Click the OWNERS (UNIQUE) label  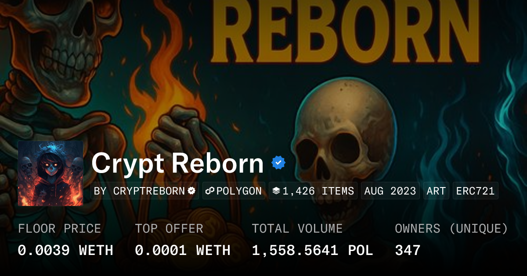[451, 229]
